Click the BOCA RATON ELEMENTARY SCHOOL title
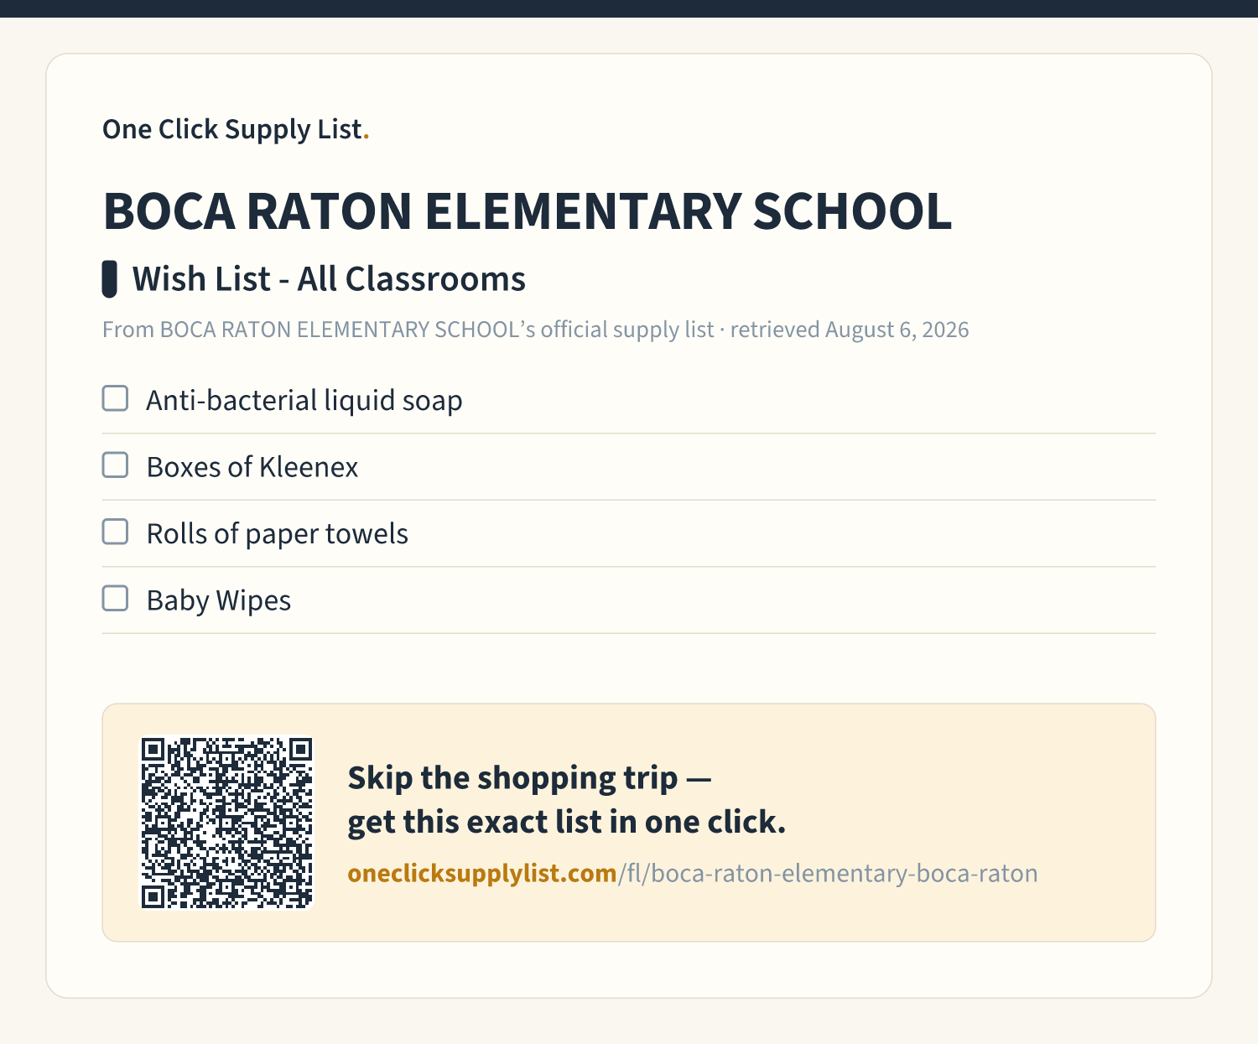Image resolution: width=1258 pixels, height=1044 pixels. click(x=528, y=210)
